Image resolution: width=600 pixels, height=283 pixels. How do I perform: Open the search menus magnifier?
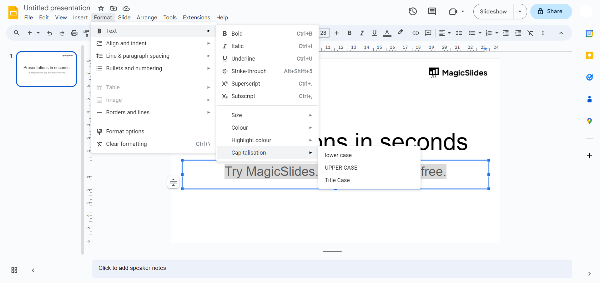pyautogui.click(x=17, y=33)
